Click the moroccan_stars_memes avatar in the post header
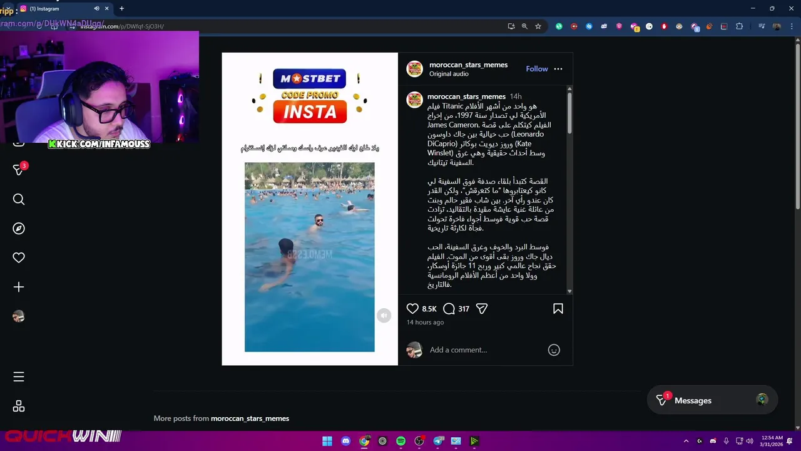 point(415,69)
